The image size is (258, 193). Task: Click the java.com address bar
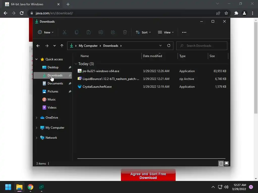tap(122, 13)
